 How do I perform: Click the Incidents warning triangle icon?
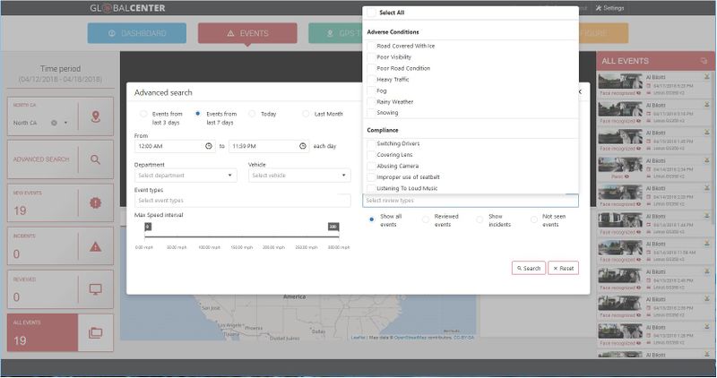click(96, 246)
